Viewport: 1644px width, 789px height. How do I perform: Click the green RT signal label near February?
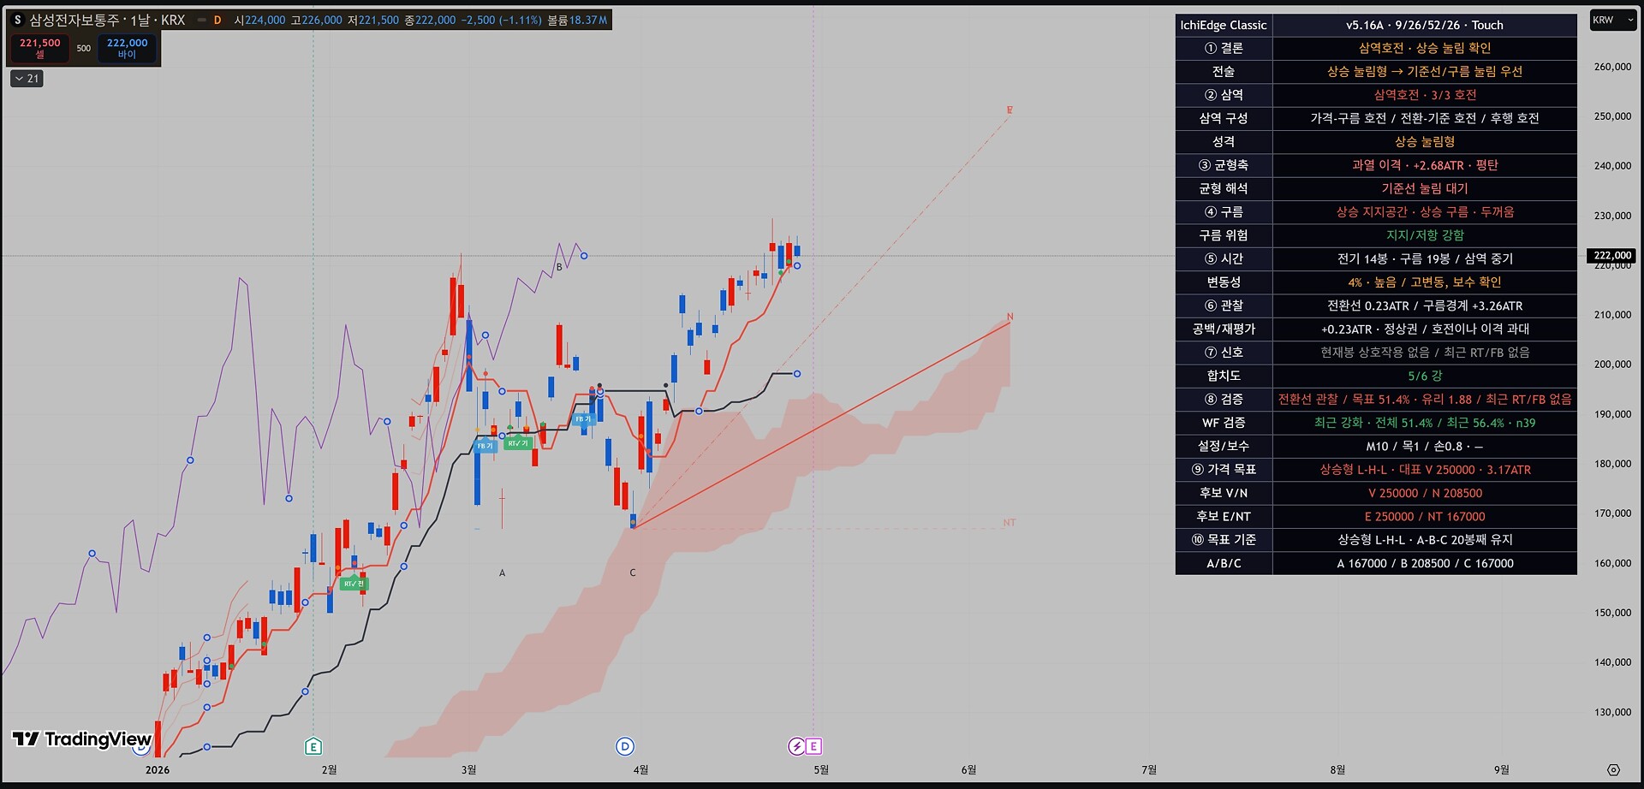[353, 584]
